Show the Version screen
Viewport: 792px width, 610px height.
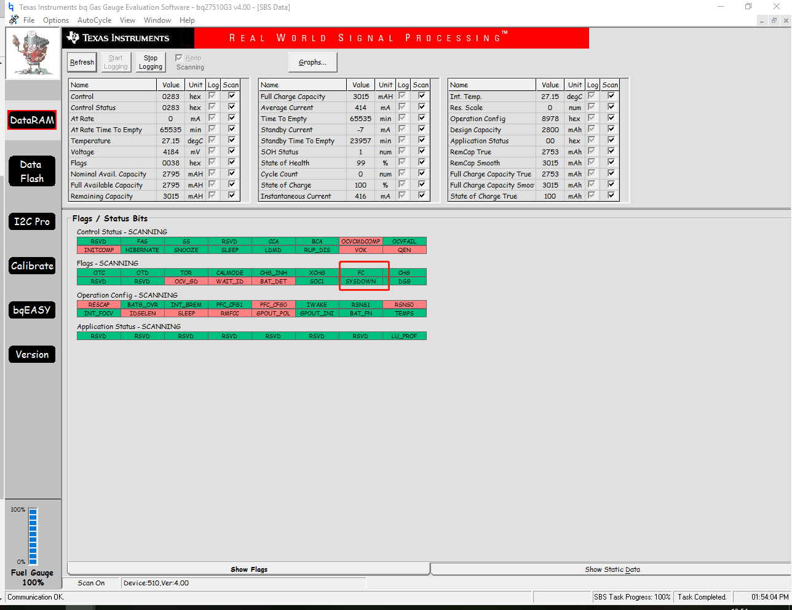point(32,354)
